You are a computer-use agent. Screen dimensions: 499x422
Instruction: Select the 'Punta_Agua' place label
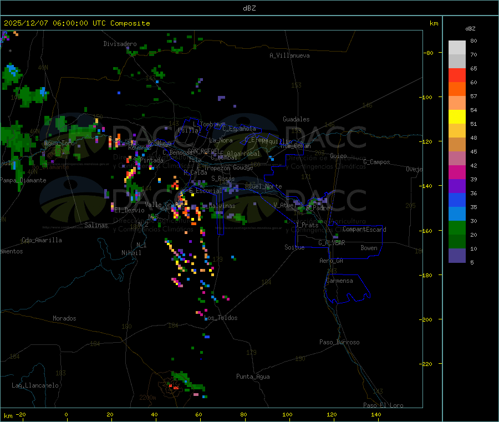(253, 377)
